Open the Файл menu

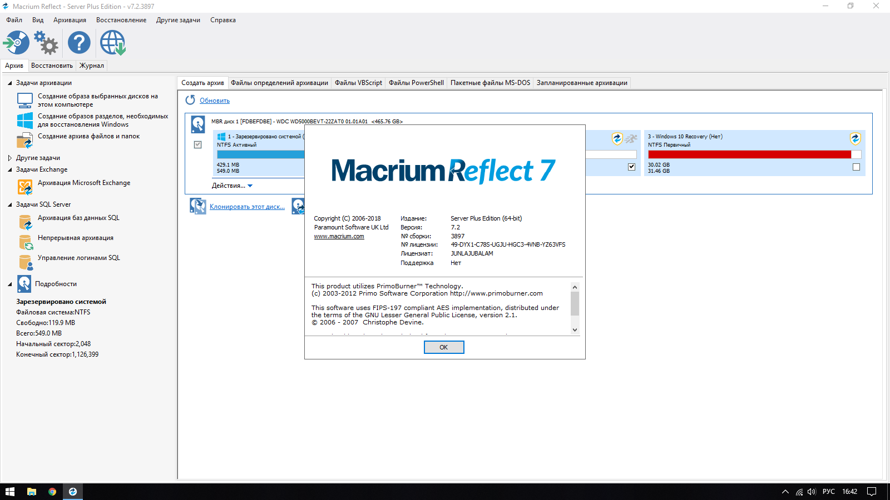pyautogui.click(x=14, y=20)
